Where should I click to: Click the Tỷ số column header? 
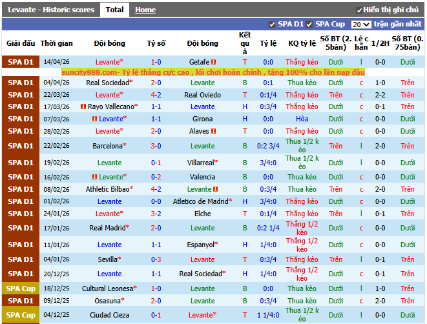[156, 43]
